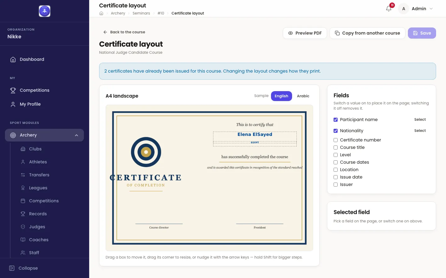This screenshot has height=278, width=446.
Task: Click the Records trophy icon
Action: [x=23, y=214]
